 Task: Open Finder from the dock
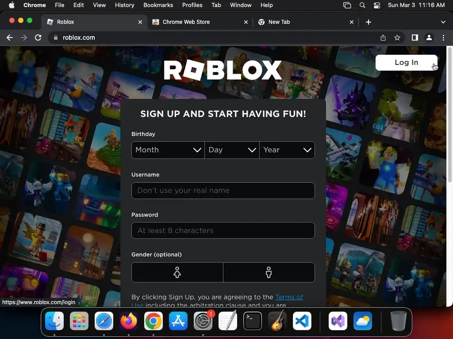(x=54, y=321)
